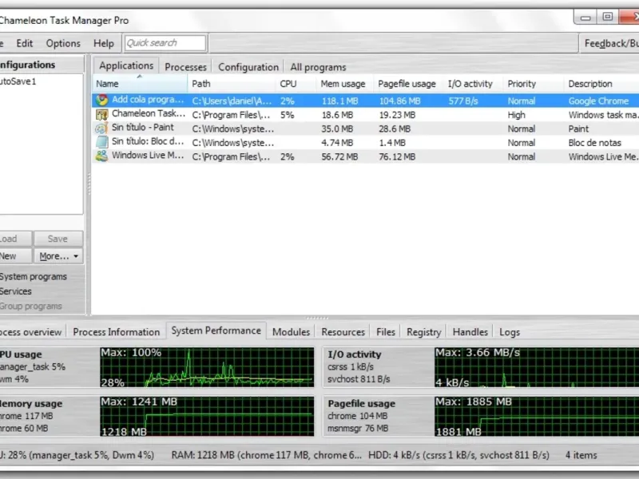Click the Save configuration button

(58, 239)
